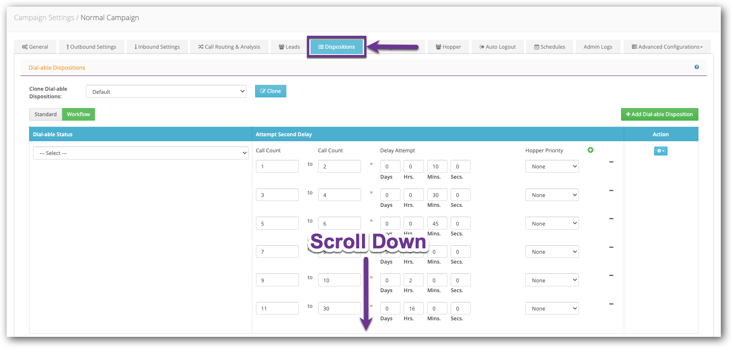Viewport: 732px width, 348px height.
Task: Click the Attempt Second Delay column header
Action: coord(284,134)
